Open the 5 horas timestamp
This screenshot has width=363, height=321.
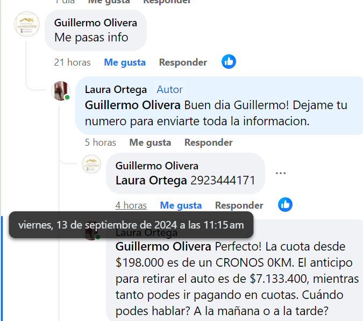tap(100, 142)
